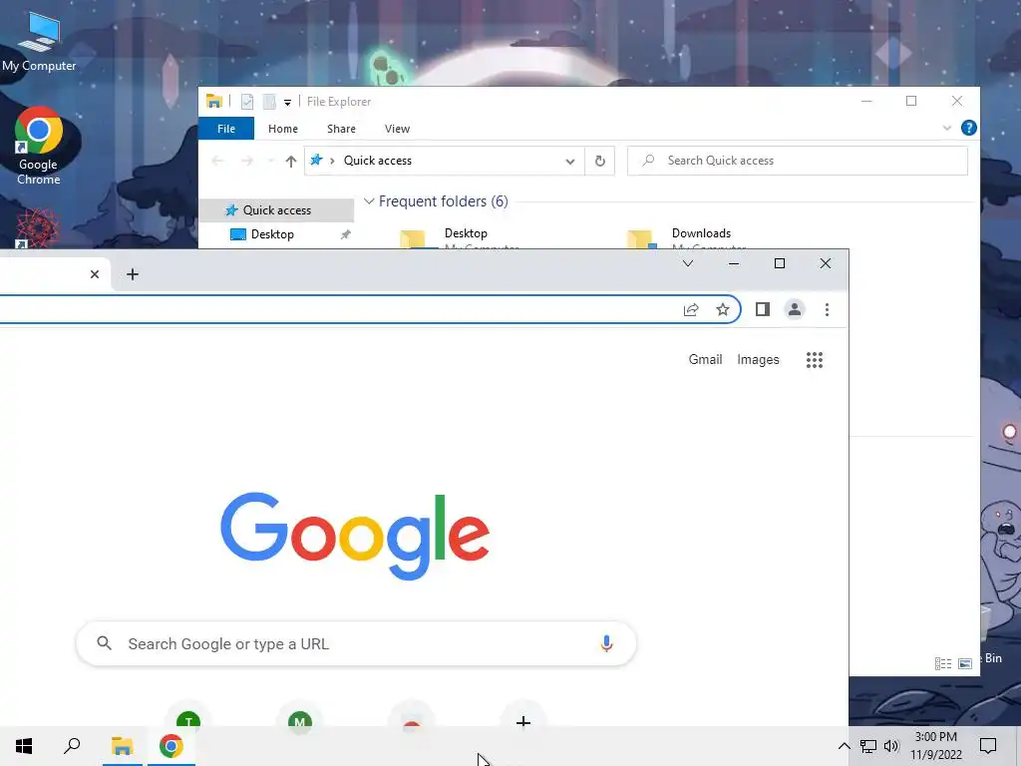1021x766 pixels.
Task: Toggle Chrome side panel
Action: tap(763, 309)
